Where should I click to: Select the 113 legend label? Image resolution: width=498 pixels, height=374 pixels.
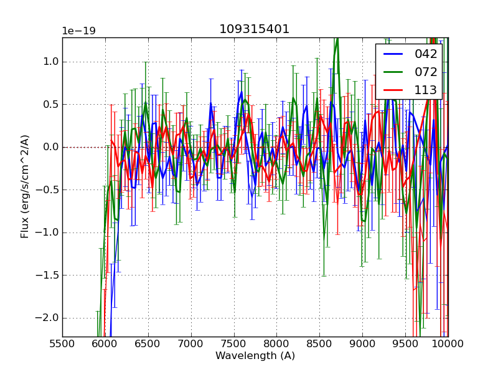click(x=426, y=90)
